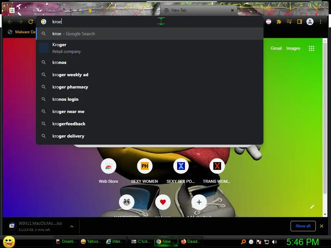
Task: Switch to the 7-Zip C:\Us... taskbar window
Action: (x=141, y=242)
